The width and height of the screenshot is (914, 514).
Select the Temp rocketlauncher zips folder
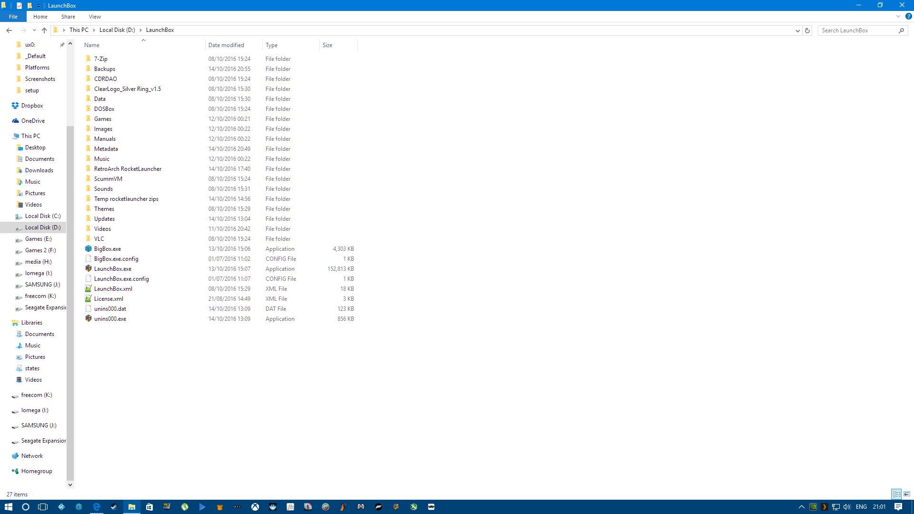point(126,199)
